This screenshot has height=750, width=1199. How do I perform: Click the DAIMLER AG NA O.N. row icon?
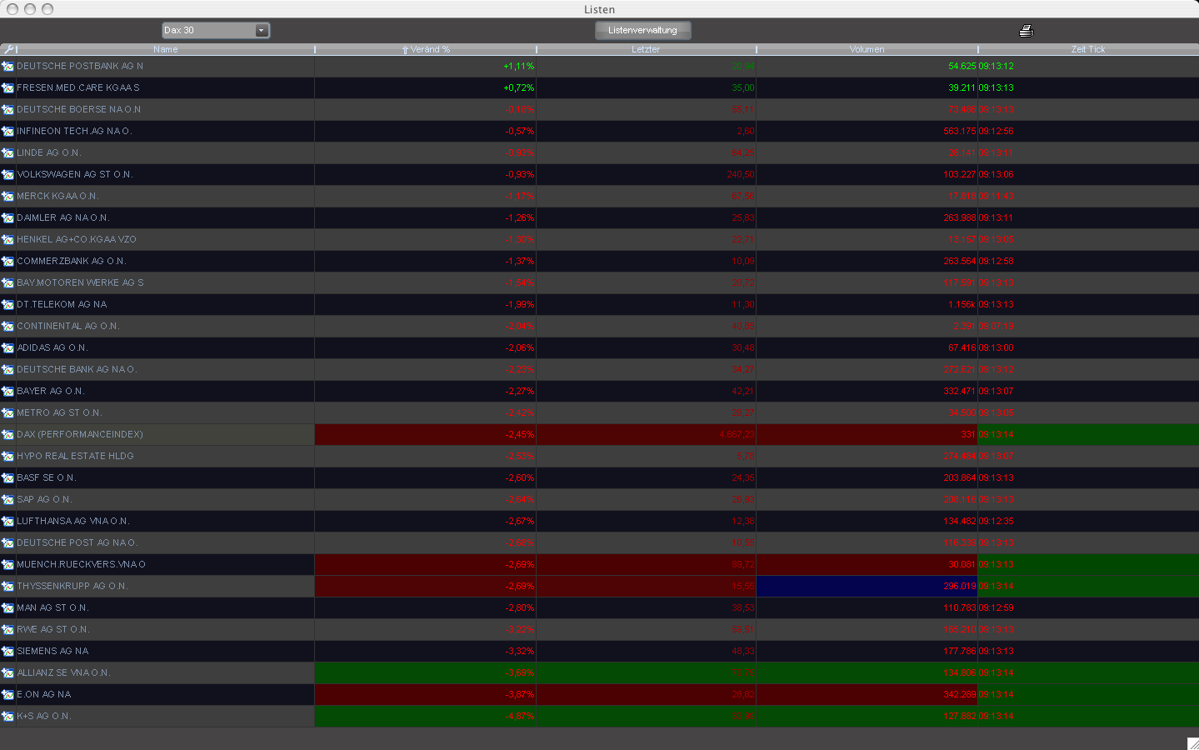tap(7, 217)
